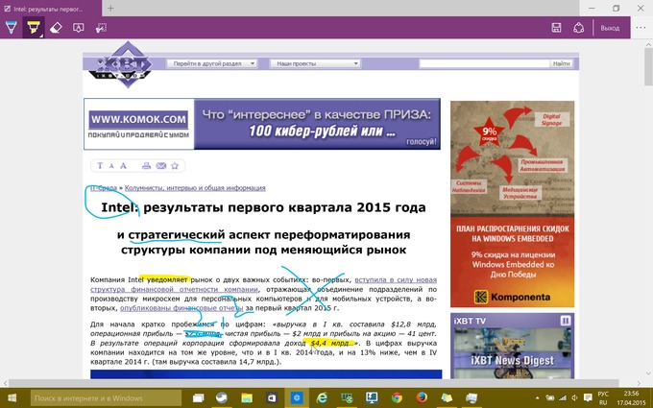
Task: Select the Pen drawing tool
Action: pos(12,28)
